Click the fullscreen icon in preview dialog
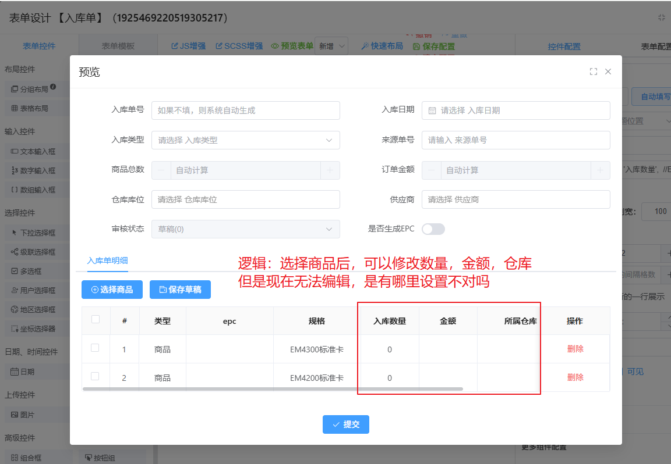 (594, 72)
